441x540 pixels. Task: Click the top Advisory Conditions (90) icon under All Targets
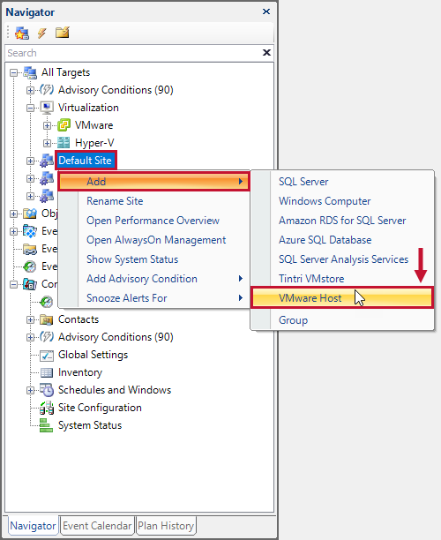pyautogui.click(x=47, y=90)
